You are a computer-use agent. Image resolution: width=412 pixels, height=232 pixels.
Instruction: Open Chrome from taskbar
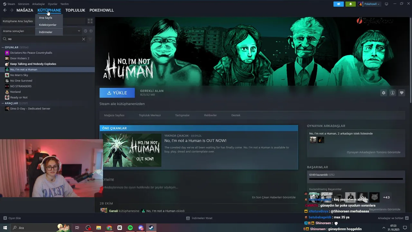coord(109,228)
